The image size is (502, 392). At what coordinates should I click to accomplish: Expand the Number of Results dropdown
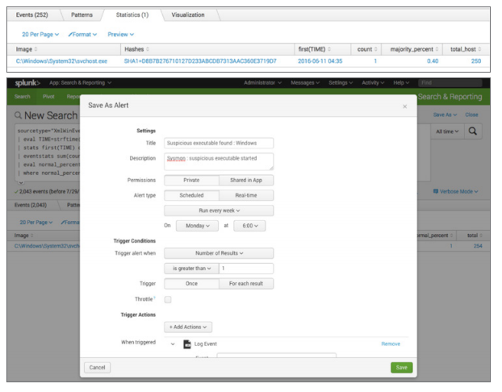point(219,253)
